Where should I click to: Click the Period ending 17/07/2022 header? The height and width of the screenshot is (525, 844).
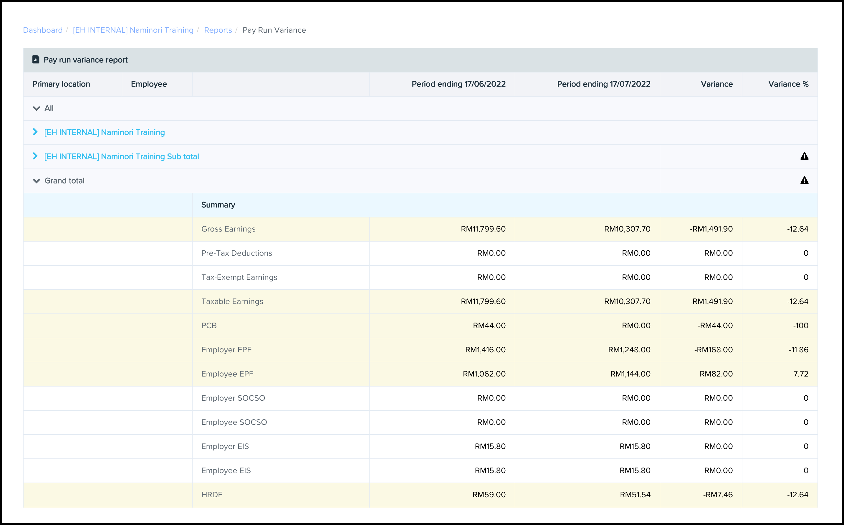pos(603,84)
